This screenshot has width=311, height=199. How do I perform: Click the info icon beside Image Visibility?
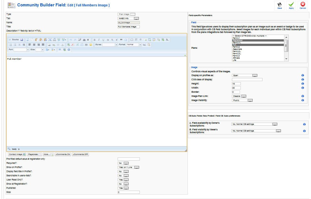[303, 100]
